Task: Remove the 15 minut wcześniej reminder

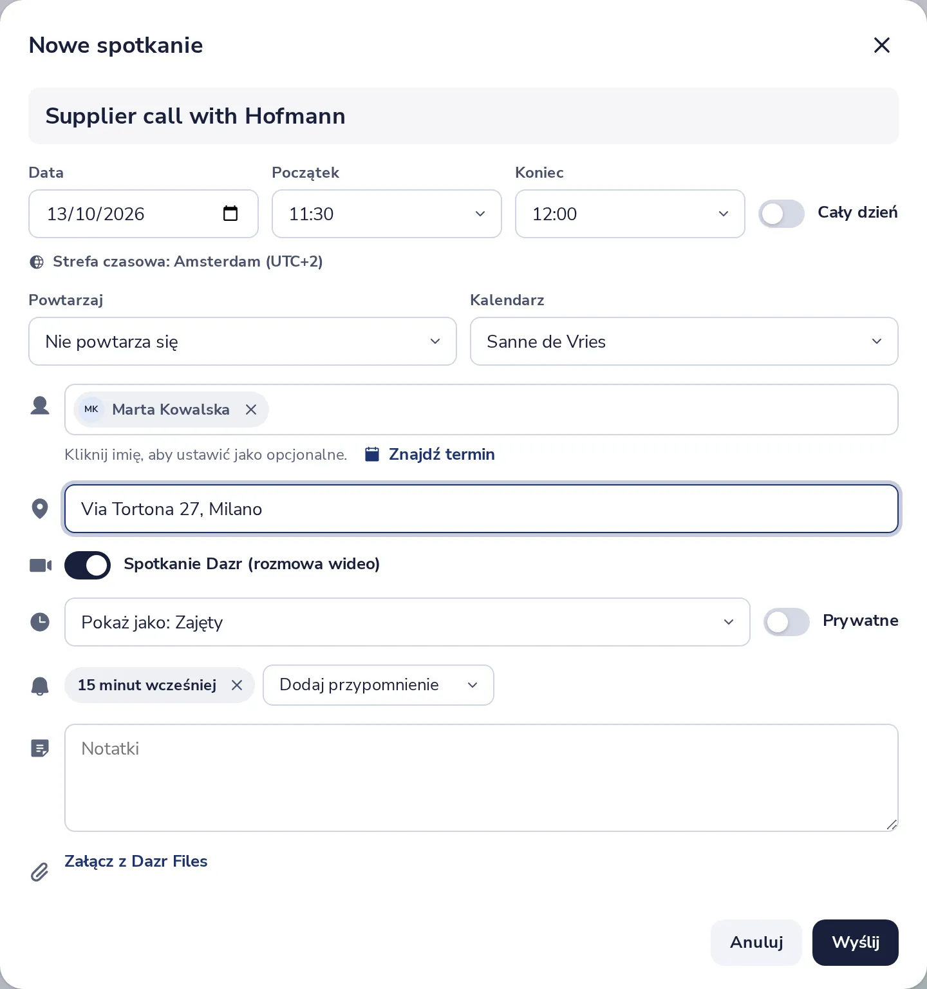Action: 237,685
